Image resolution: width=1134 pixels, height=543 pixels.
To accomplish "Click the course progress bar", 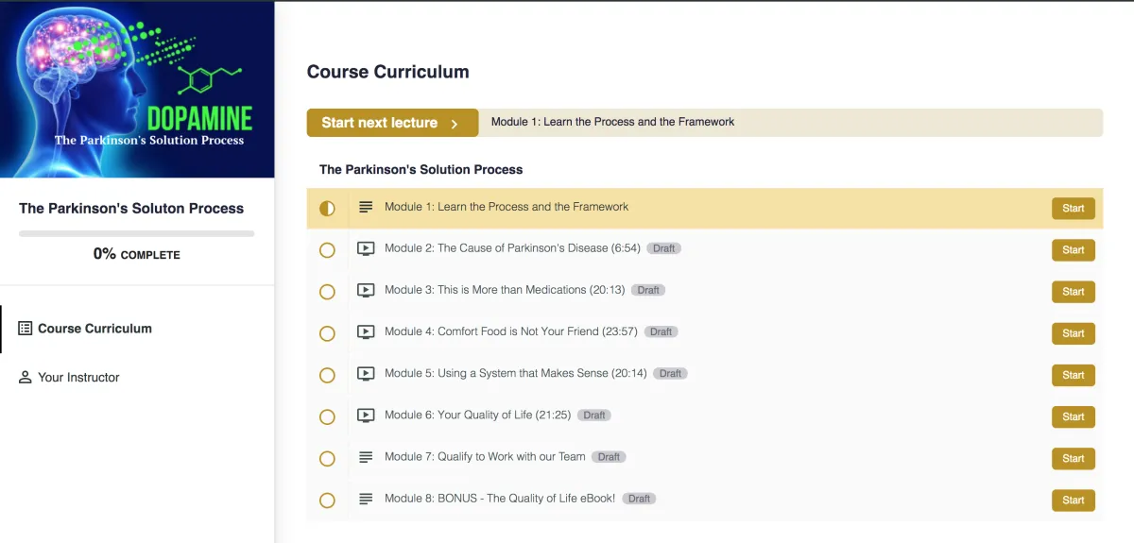I will coord(136,233).
